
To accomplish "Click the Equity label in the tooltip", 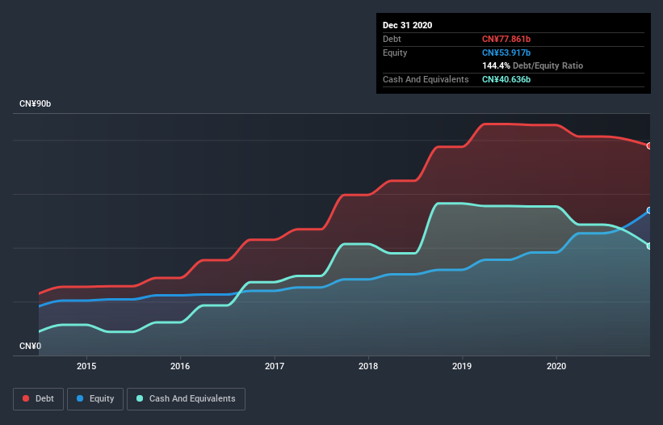I will pyautogui.click(x=395, y=53).
